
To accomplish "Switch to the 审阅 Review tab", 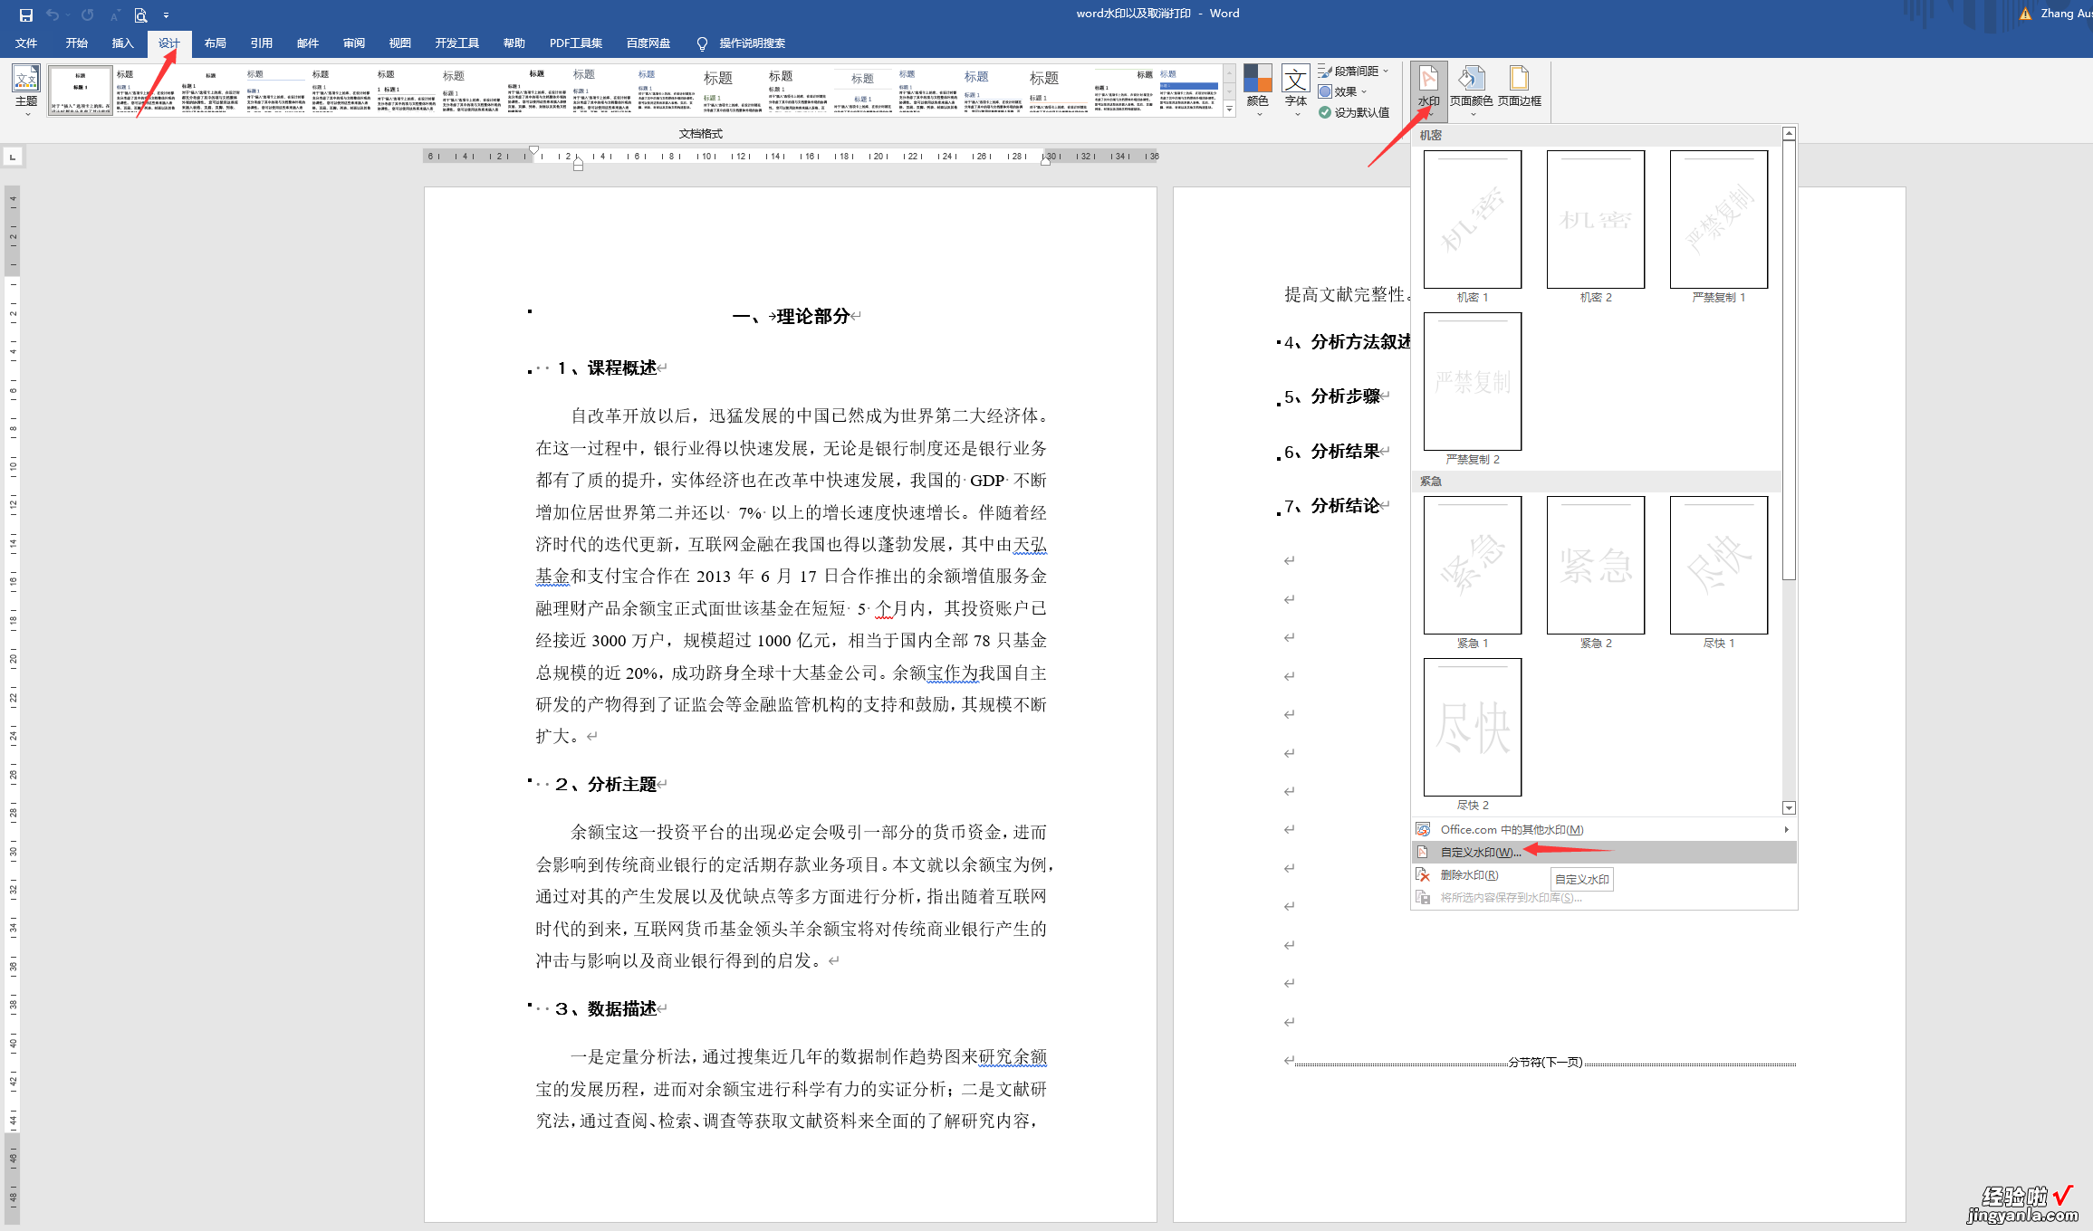I will click(x=353, y=43).
